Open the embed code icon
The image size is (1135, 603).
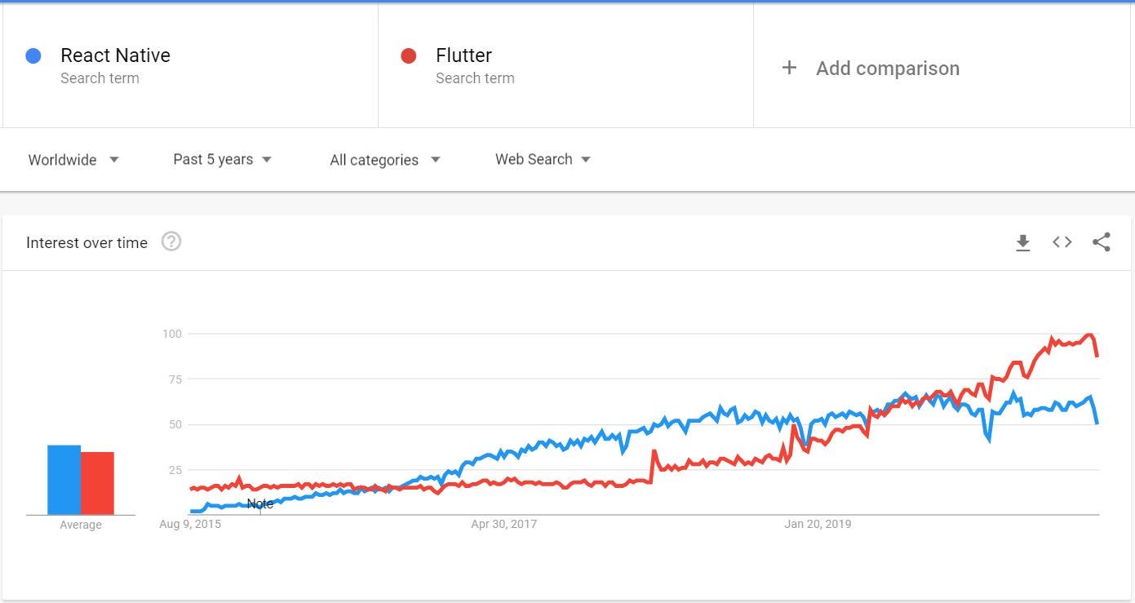pos(1062,242)
